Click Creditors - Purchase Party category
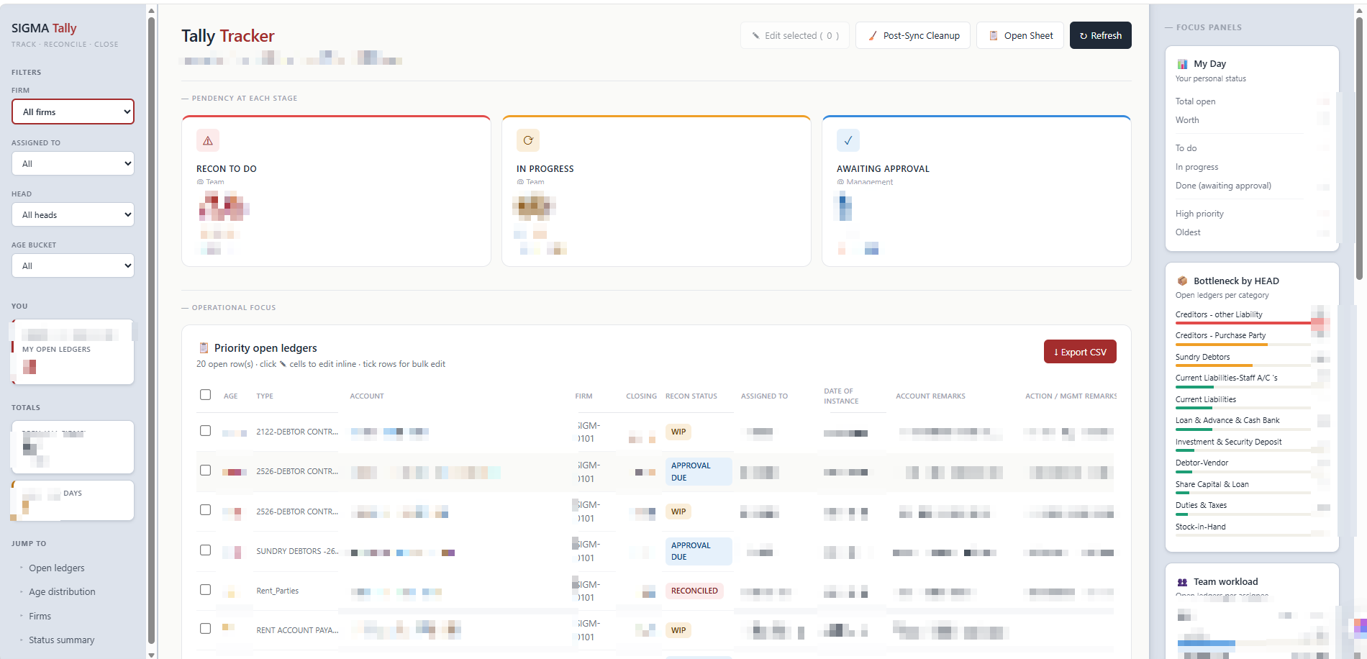Viewport: 1367px width, 659px height. 1221,335
